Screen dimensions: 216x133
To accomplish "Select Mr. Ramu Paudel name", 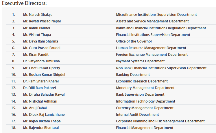I will point(36,28).
